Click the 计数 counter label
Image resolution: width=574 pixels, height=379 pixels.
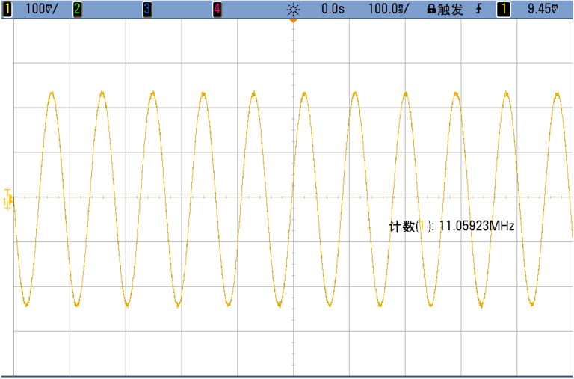[401, 226]
